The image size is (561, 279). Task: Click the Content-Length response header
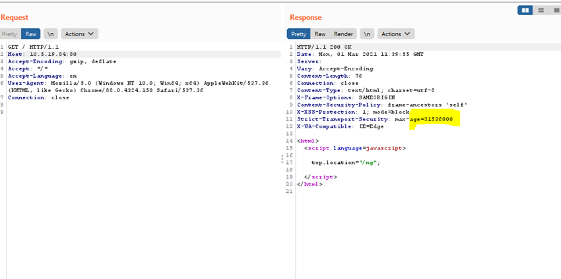coord(329,76)
